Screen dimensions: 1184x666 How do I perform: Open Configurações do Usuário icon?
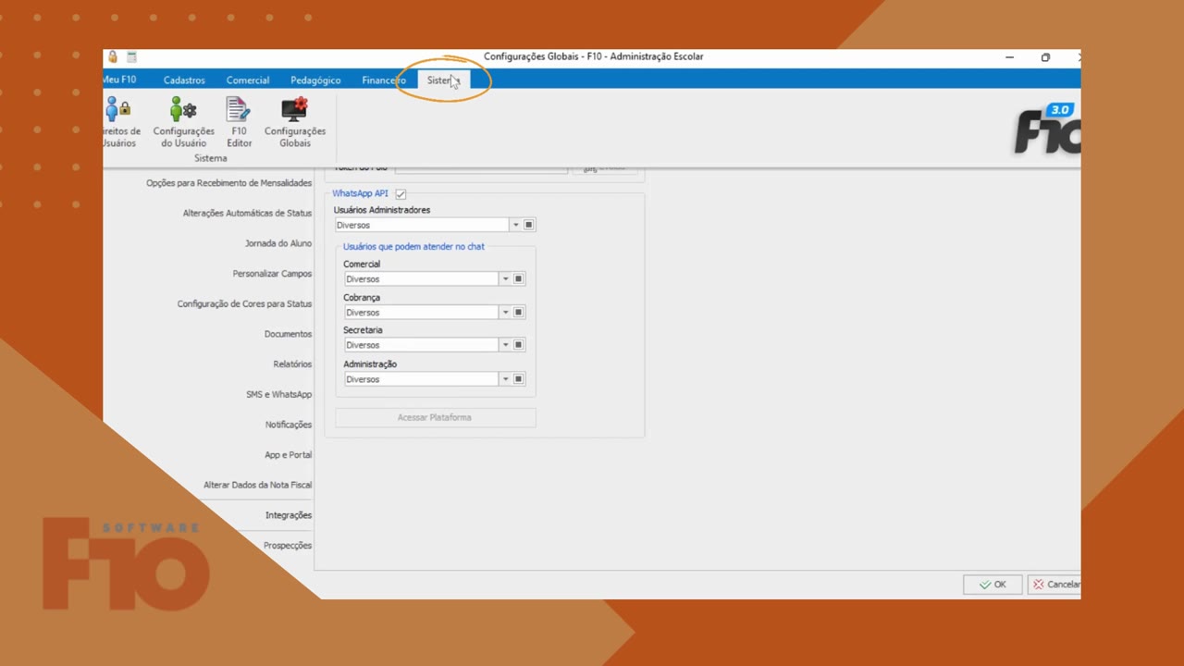point(184,122)
